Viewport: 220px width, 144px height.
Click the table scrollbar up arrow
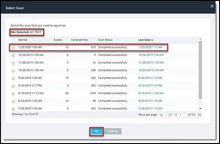point(200,39)
